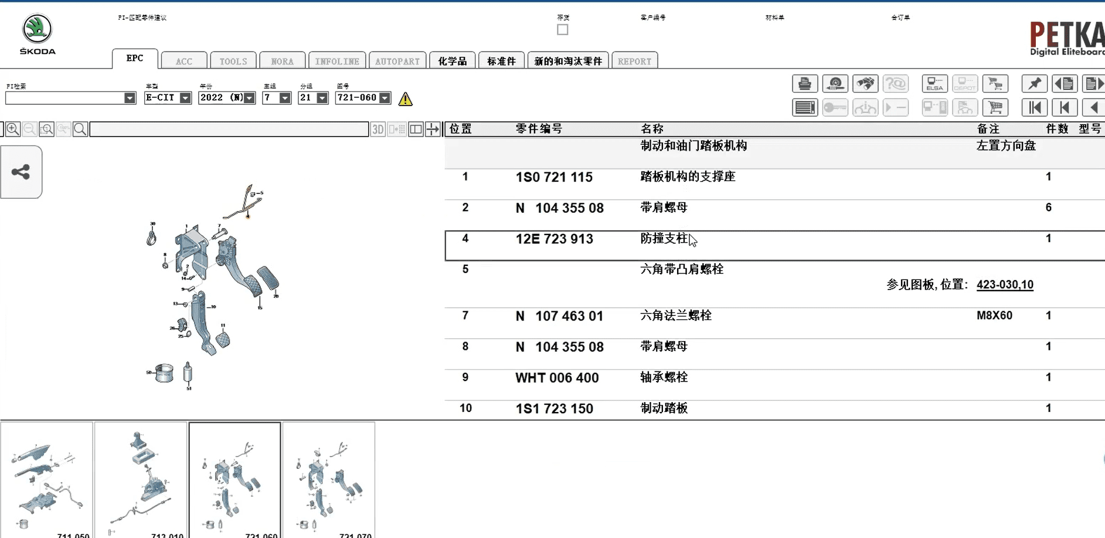Toggle the split-view layout icon above the table
1105x538 pixels.
416,129
